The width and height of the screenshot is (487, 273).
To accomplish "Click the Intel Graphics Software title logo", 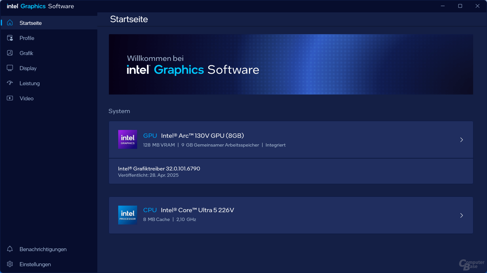I will 40,6.
